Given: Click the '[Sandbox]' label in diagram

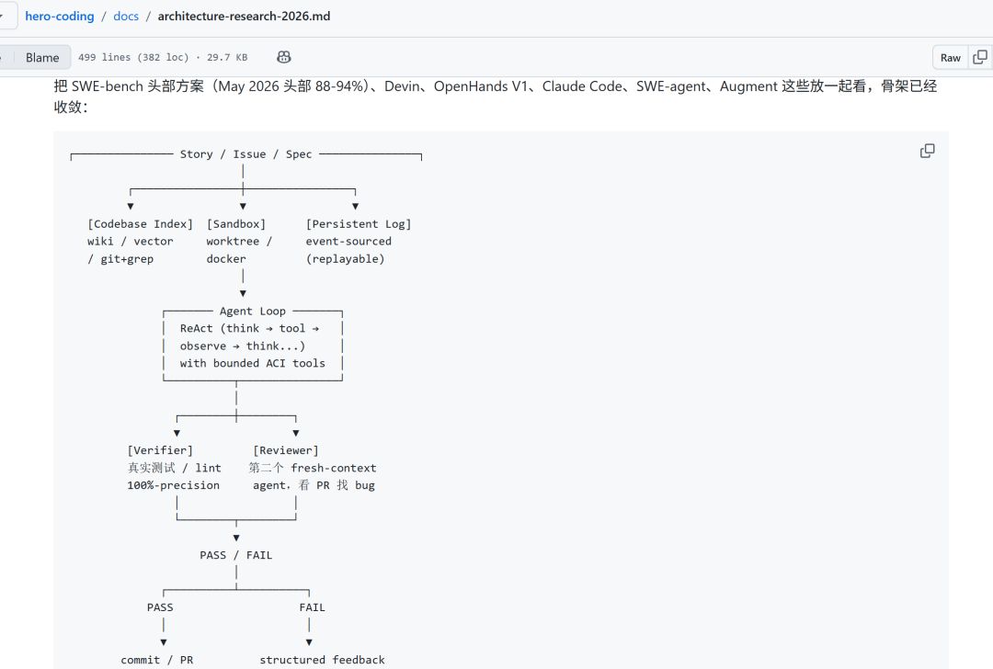Looking at the screenshot, I should tap(236, 224).
